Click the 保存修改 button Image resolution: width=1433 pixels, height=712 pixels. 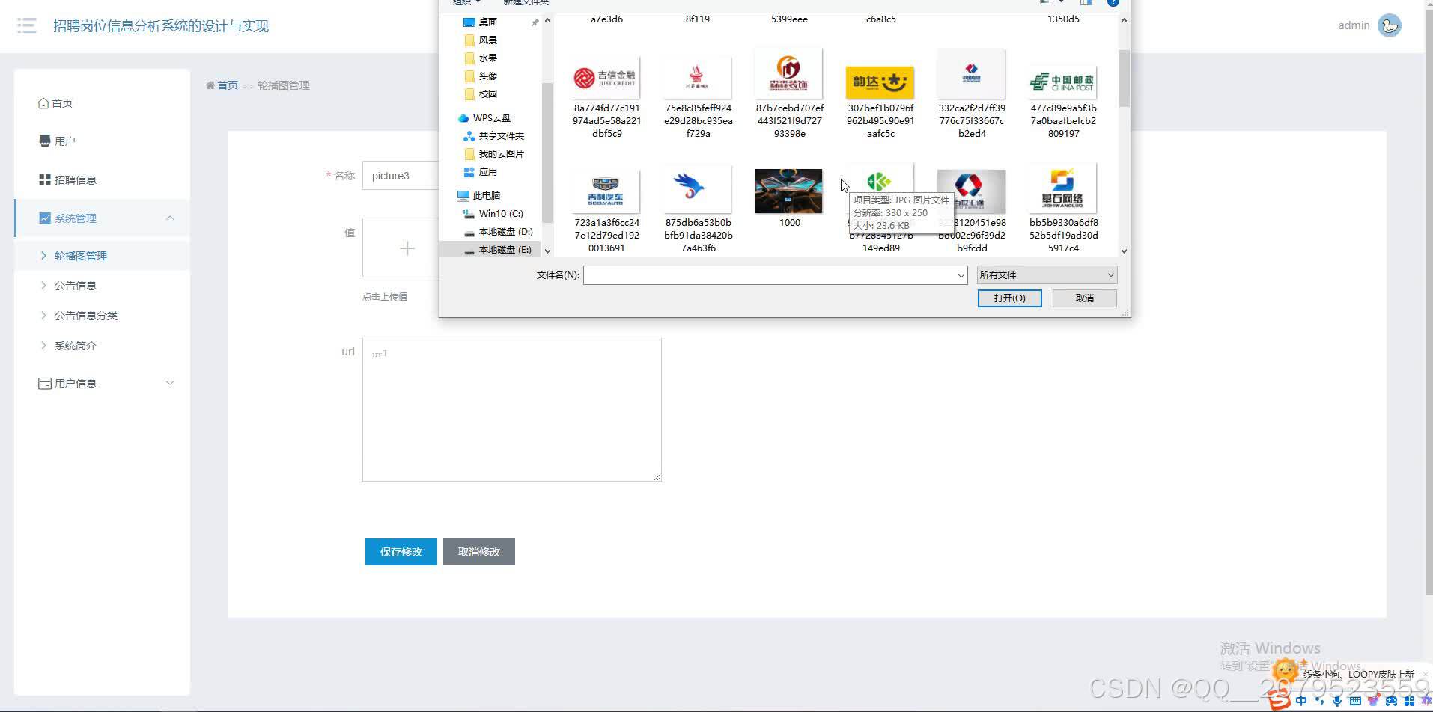pos(401,552)
